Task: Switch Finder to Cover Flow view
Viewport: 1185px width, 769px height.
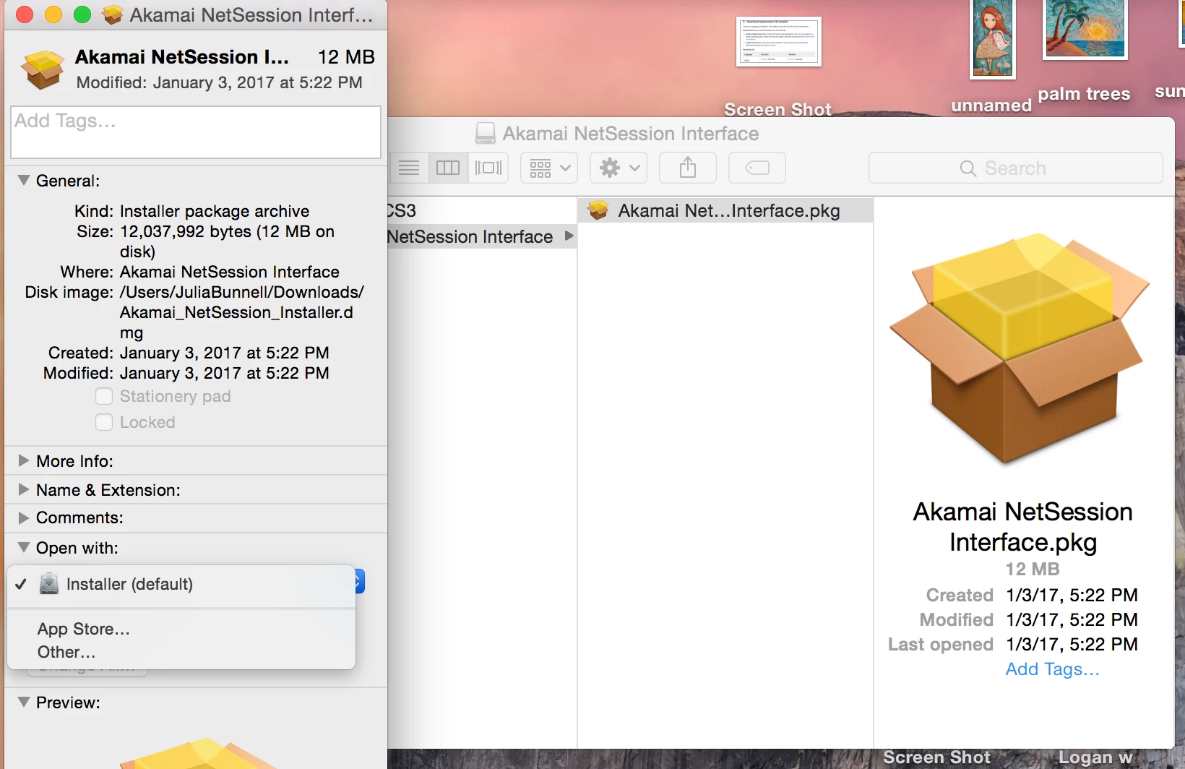Action: [488, 168]
